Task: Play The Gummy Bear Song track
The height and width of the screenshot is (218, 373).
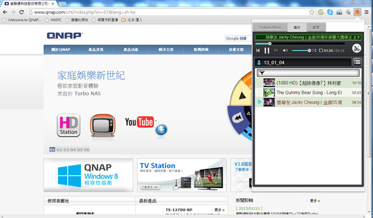Action: coord(308,92)
